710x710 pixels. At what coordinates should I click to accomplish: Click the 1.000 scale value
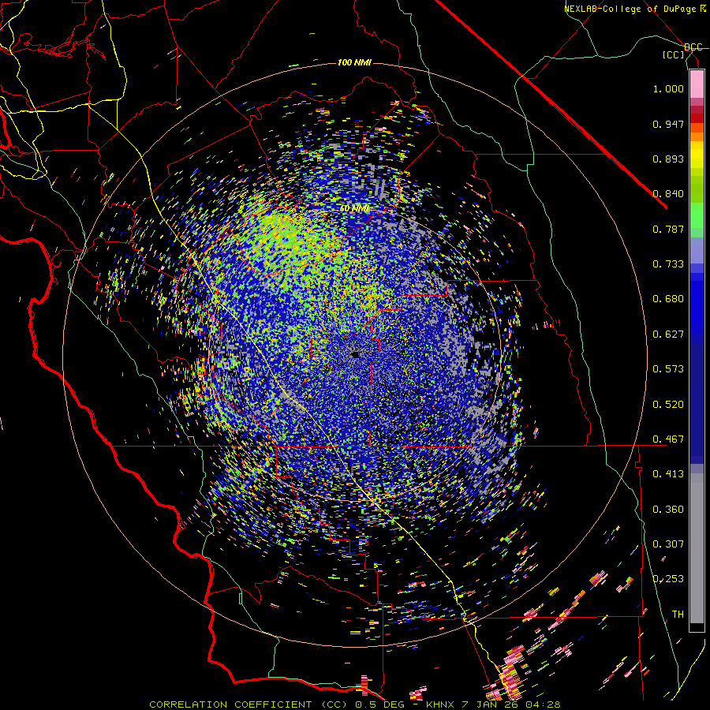click(x=668, y=88)
